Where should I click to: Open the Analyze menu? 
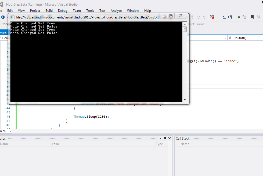point(116,11)
